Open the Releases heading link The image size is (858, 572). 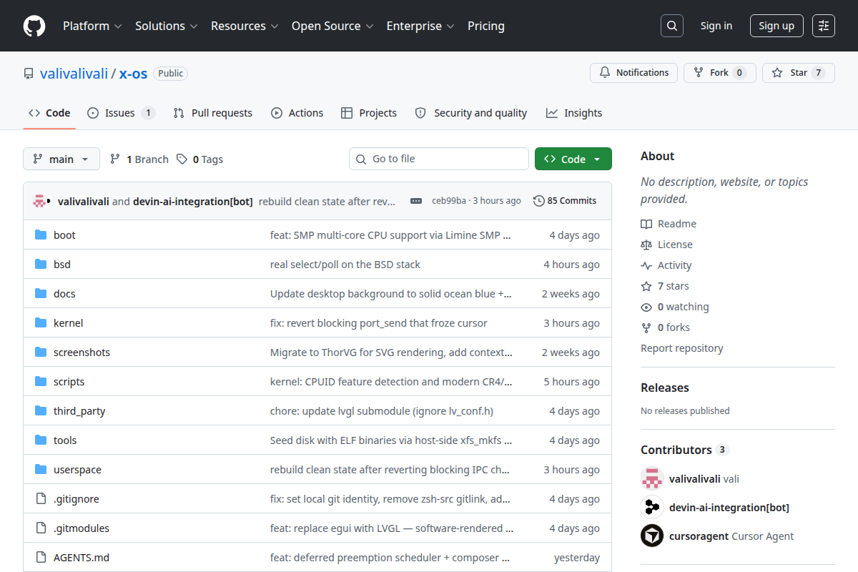pyautogui.click(x=665, y=388)
